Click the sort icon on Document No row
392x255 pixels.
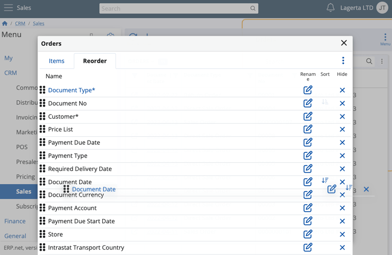click(325, 102)
